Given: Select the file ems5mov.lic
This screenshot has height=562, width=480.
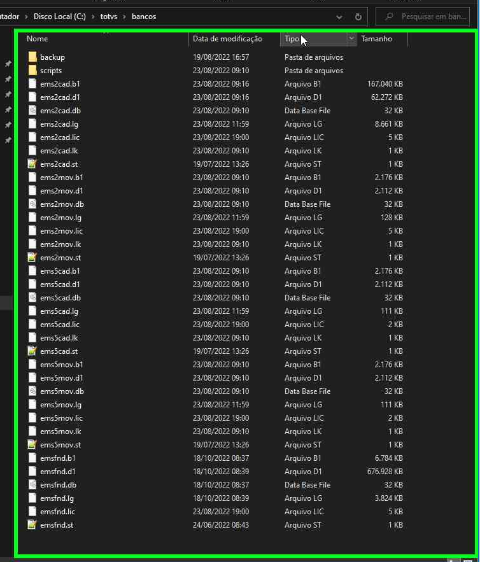Looking at the screenshot, I should [61, 418].
